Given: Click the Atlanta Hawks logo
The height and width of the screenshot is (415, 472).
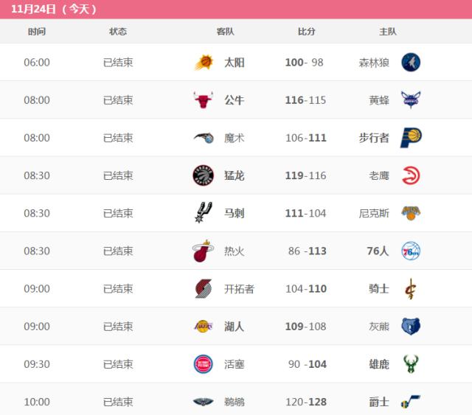Looking at the screenshot, I should point(411,175).
